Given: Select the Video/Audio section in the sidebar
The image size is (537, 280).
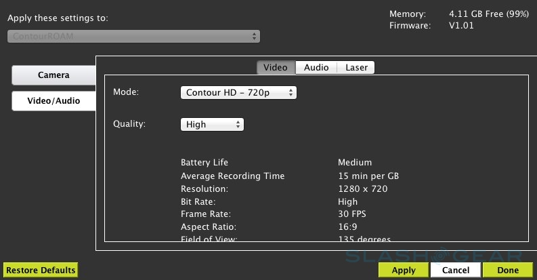Looking at the screenshot, I should [x=53, y=101].
